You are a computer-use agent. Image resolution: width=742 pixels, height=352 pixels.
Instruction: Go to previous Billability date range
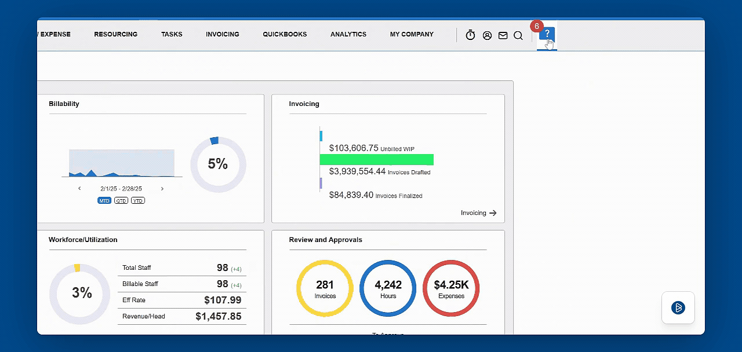79,189
